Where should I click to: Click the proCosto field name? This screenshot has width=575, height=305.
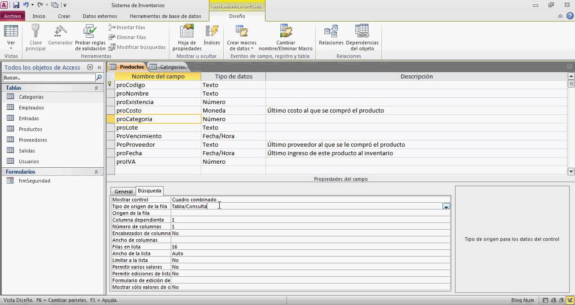(158, 110)
